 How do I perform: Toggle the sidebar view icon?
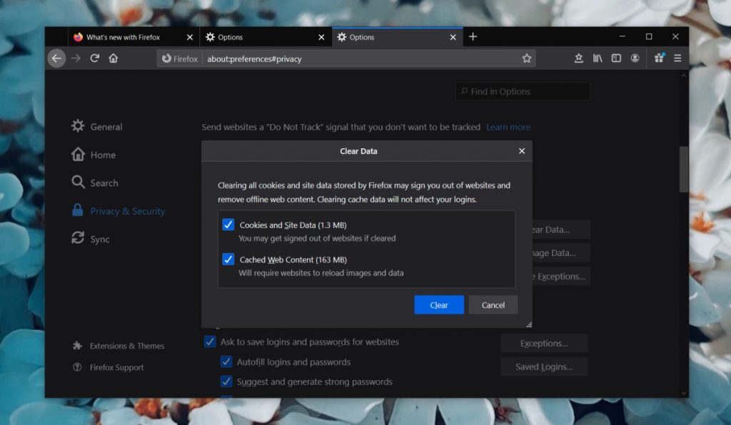[616, 58]
